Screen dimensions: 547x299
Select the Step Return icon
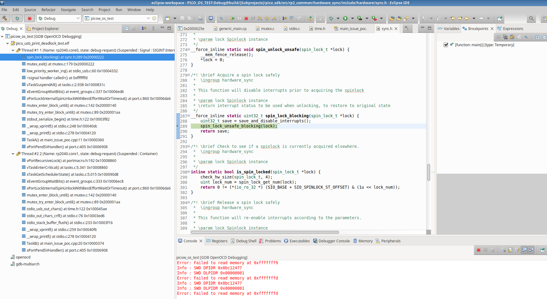coord(274,18)
